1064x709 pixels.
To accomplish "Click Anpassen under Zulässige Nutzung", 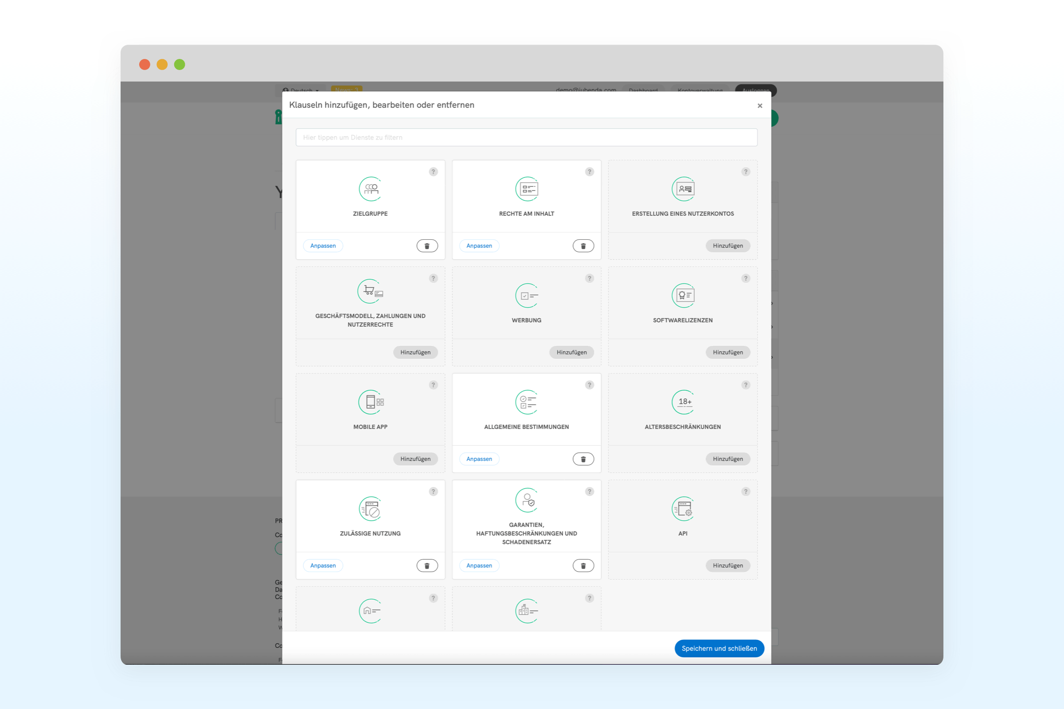I will tap(323, 565).
